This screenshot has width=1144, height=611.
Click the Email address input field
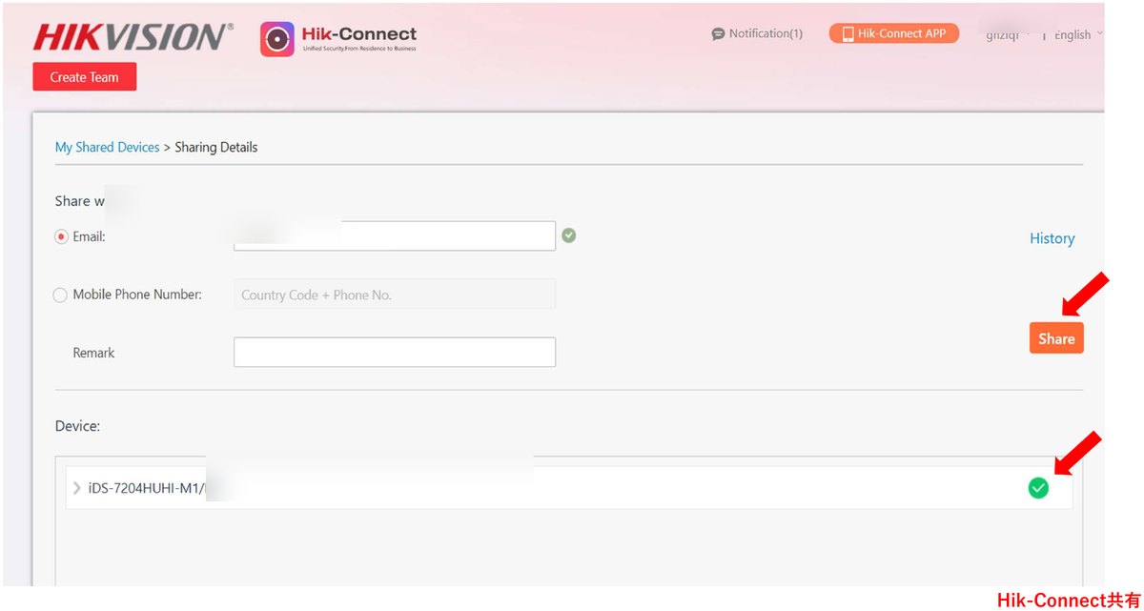[x=395, y=236]
